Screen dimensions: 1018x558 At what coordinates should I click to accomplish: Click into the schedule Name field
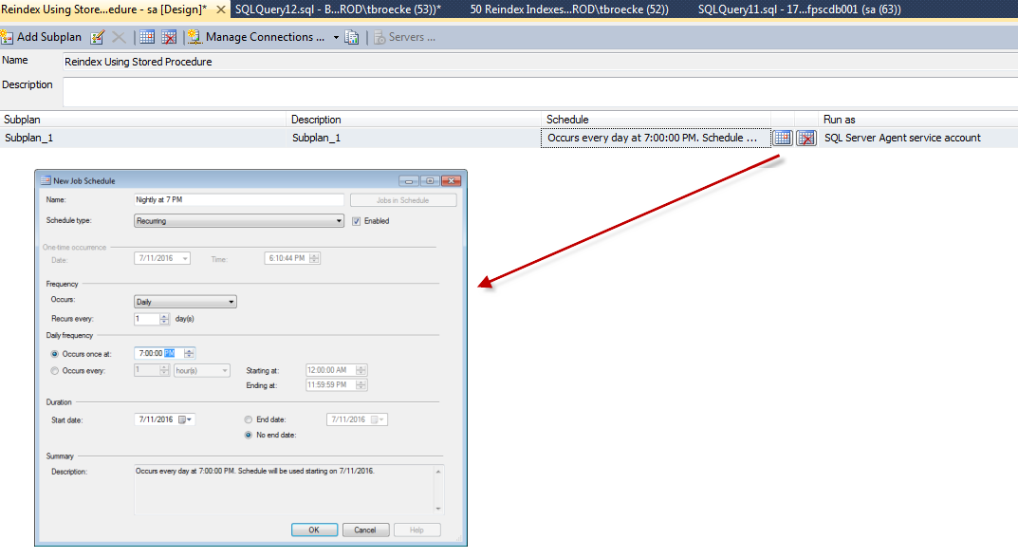click(x=238, y=200)
